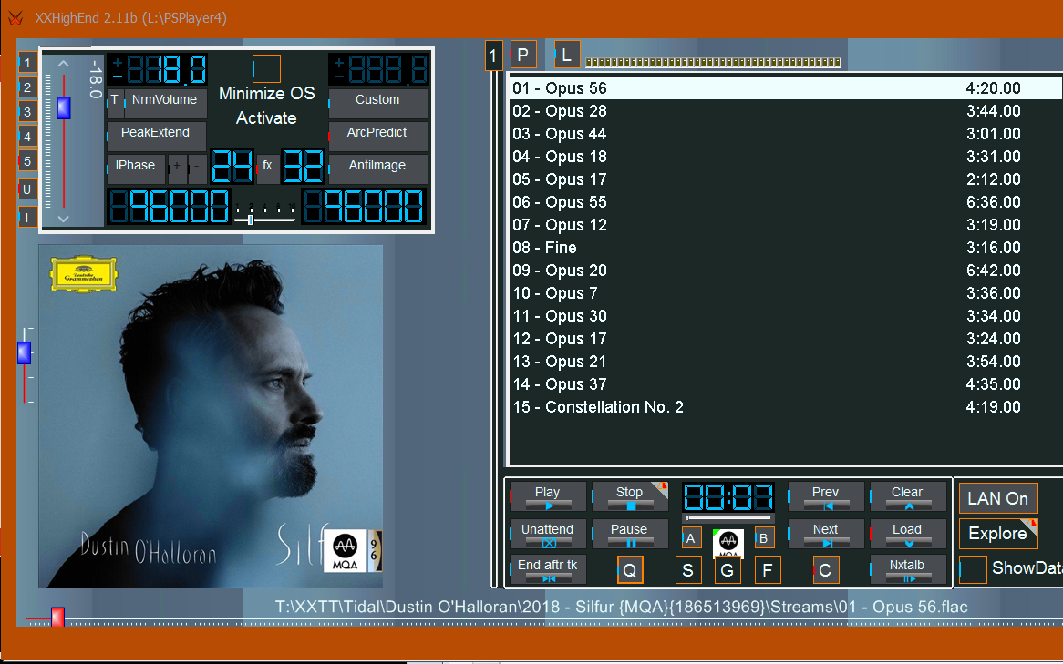Image resolution: width=1063 pixels, height=664 pixels.
Task: Click the C button
Action: coord(826,570)
